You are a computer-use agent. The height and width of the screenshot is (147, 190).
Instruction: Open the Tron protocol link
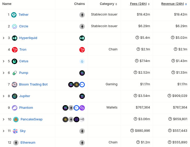pyautogui.click(x=23, y=50)
